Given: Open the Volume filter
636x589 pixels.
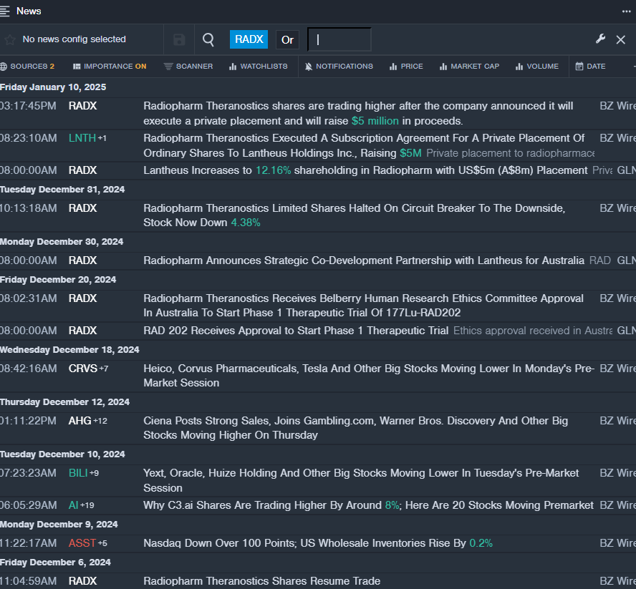Looking at the screenshot, I should pyautogui.click(x=537, y=66).
